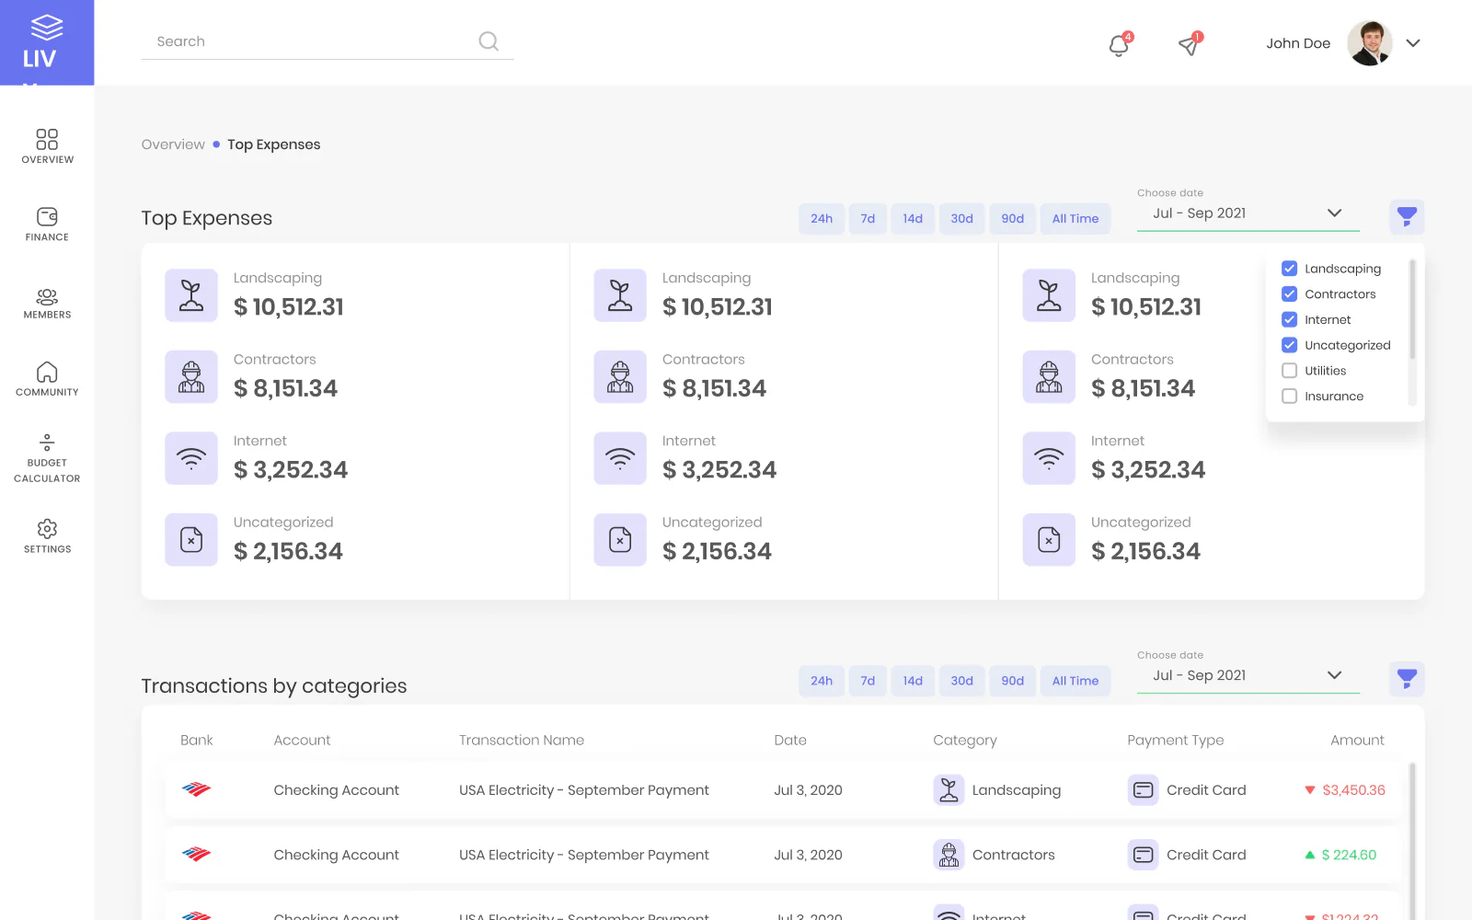The height and width of the screenshot is (920, 1472).
Task: Open the Finance wallet icon
Action: (47, 216)
